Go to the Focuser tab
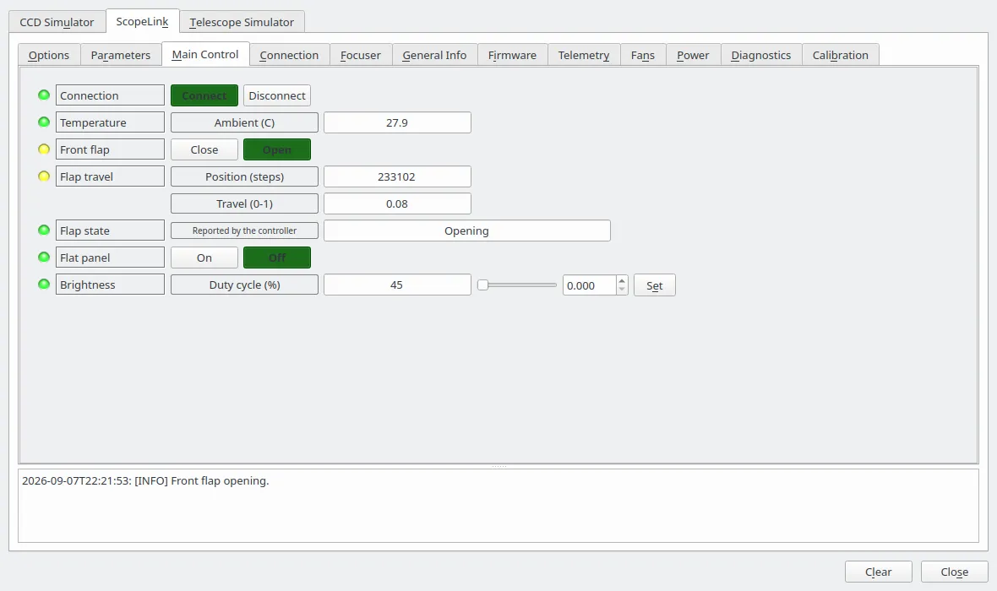Viewport: 997px width, 591px height. [x=361, y=55]
